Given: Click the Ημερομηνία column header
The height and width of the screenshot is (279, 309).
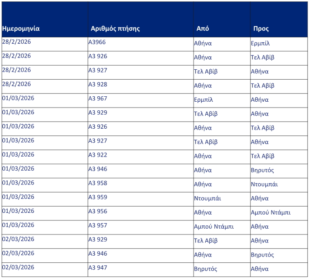Looking at the screenshot, I should pyautogui.click(x=21, y=28).
